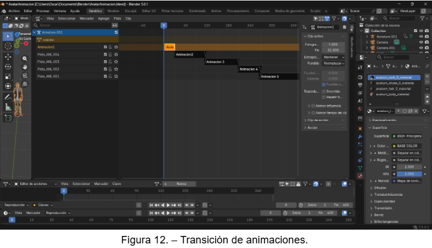Select the Transform tool in viewport
The width and height of the screenshot is (432, 248).
tap(7, 86)
